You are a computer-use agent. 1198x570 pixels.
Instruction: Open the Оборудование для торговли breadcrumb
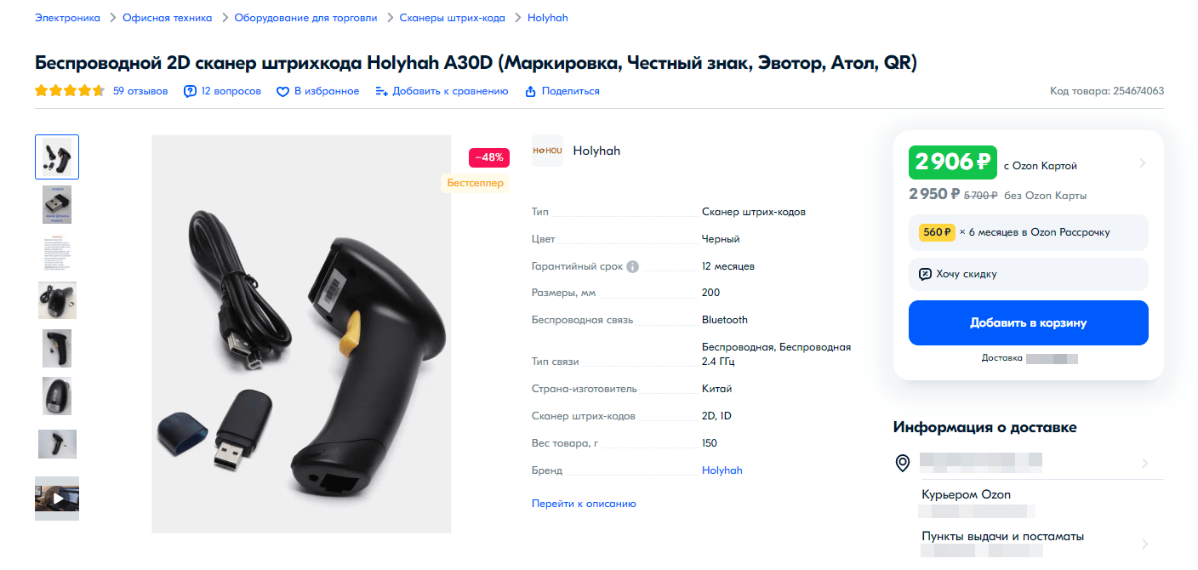pos(305,18)
